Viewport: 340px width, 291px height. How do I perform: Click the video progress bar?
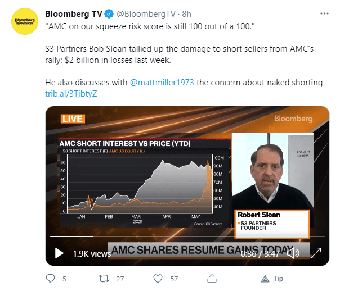click(x=187, y=237)
